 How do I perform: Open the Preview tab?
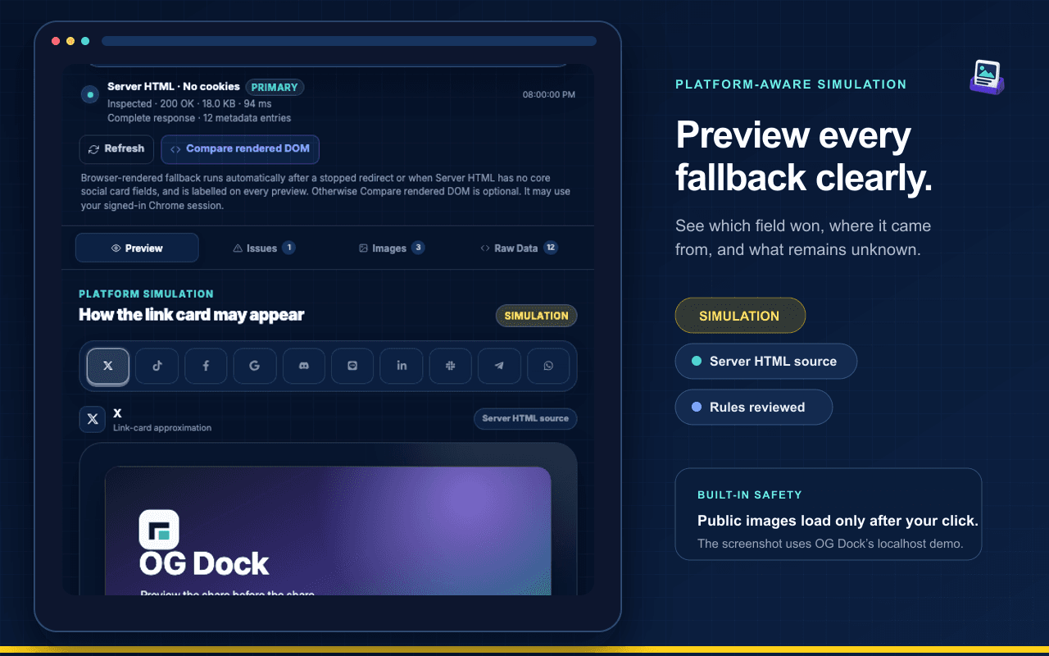click(137, 248)
